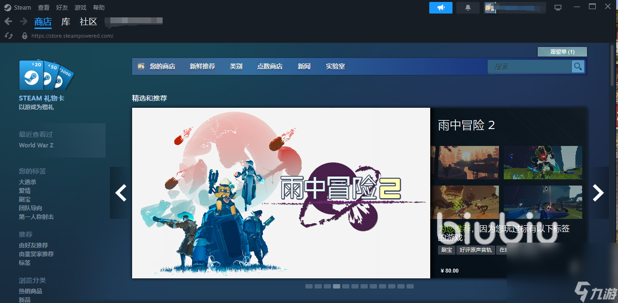Click the Steam logo in title bar
618x303 pixels.
pyautogui.click(x=8, y=7)
